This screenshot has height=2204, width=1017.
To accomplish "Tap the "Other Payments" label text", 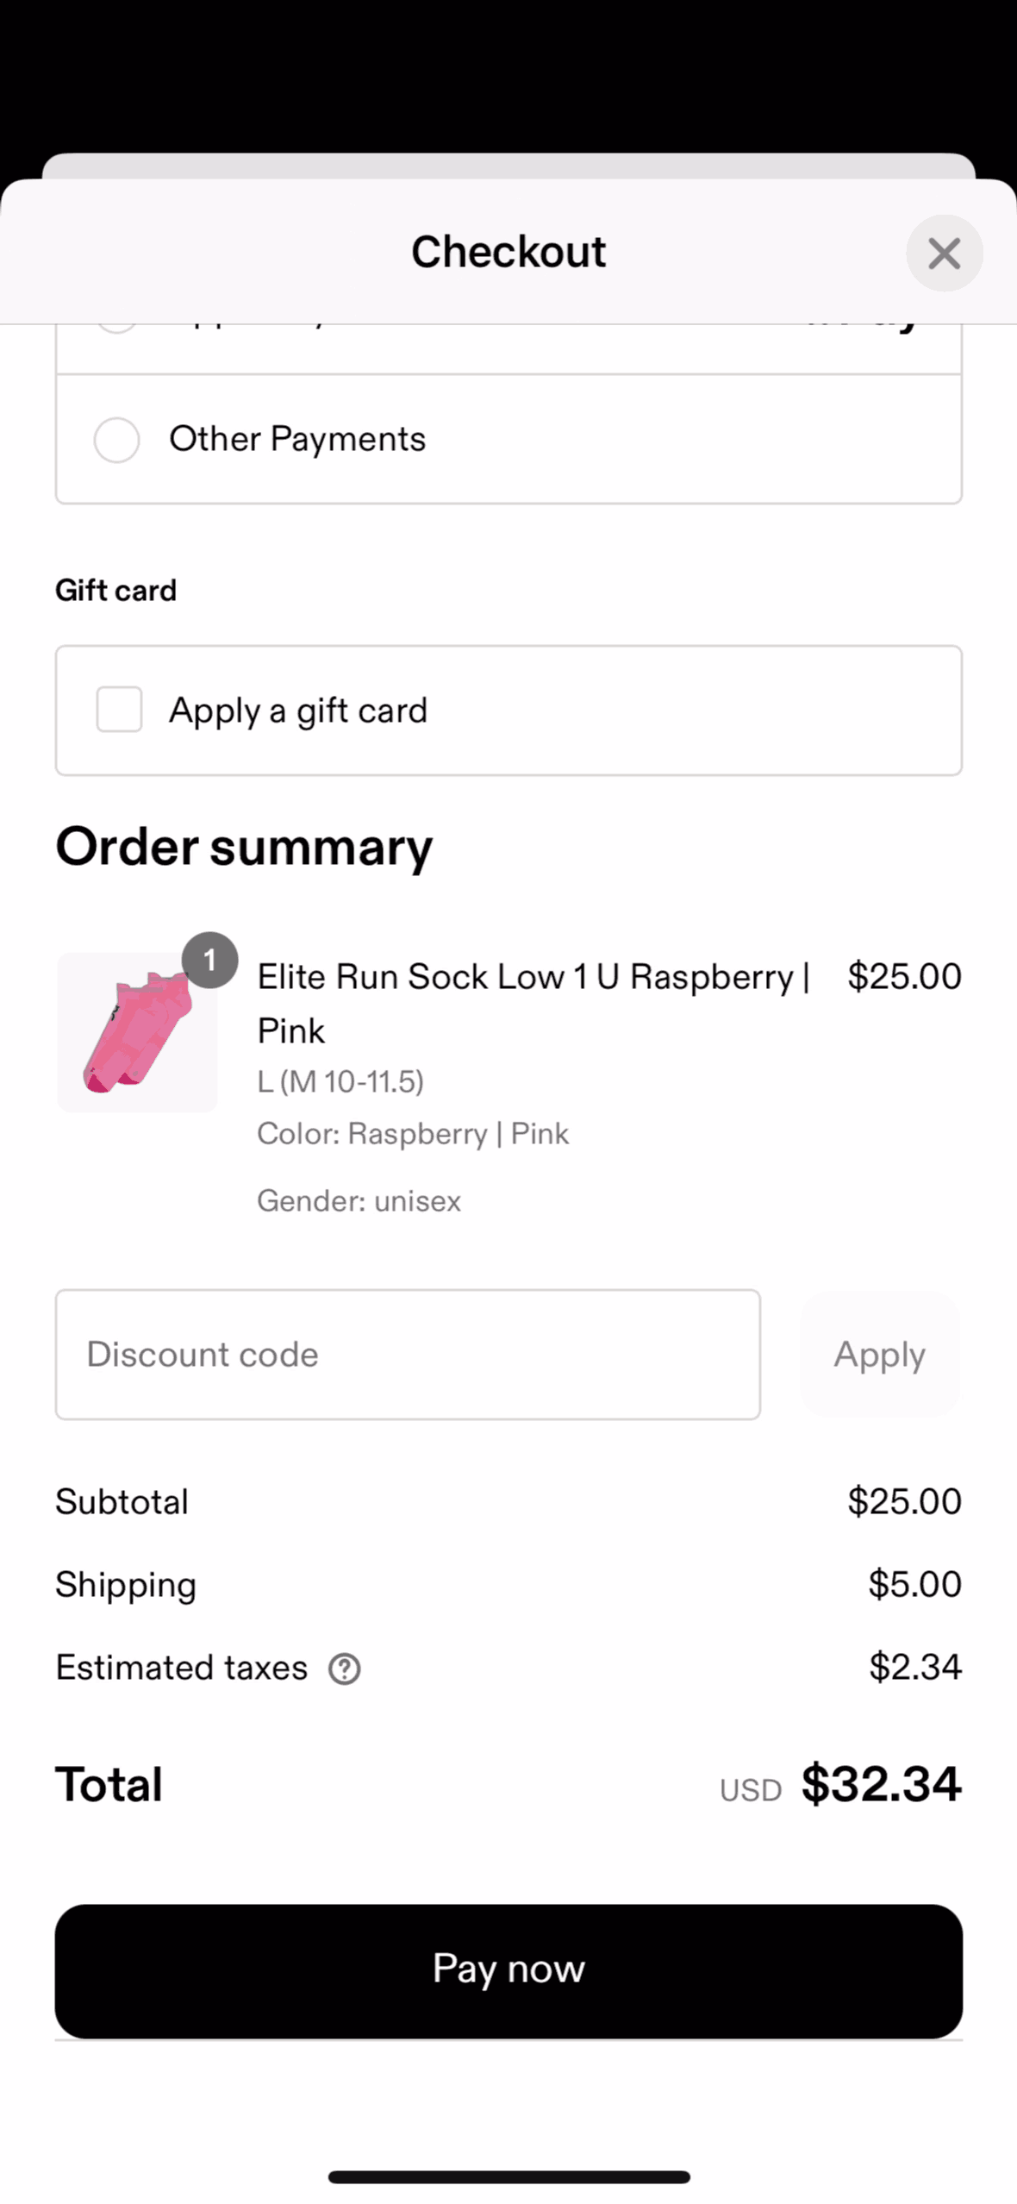I will [297, 439].
